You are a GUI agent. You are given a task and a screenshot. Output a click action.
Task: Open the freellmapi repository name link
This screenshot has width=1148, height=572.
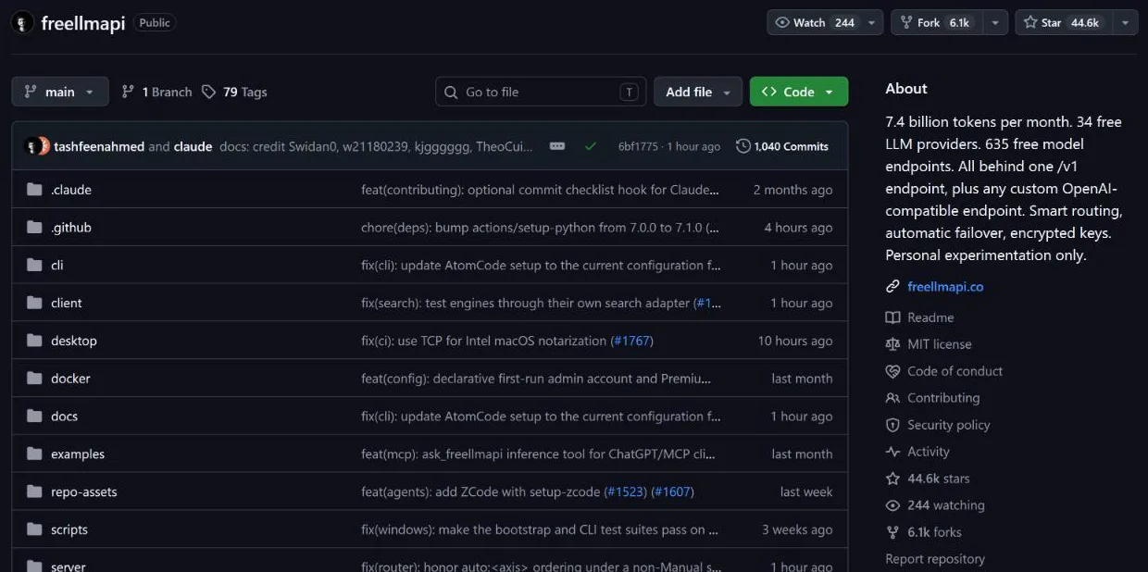click(x=83, y=23)
